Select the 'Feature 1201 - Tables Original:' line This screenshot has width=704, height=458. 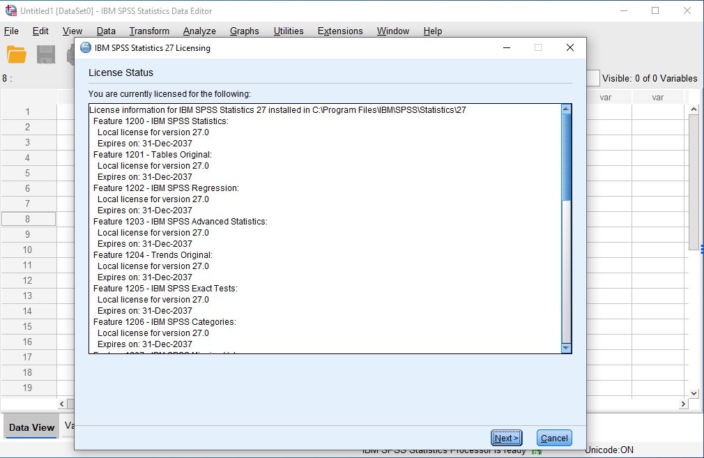click(153, 155)
